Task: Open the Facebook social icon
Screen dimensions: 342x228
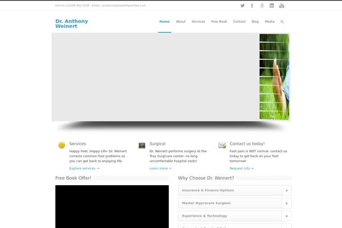Action: pos(252,6)
